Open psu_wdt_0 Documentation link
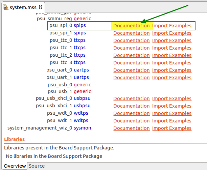The height and width of the screenshot is (170, 207). point(131,113)
